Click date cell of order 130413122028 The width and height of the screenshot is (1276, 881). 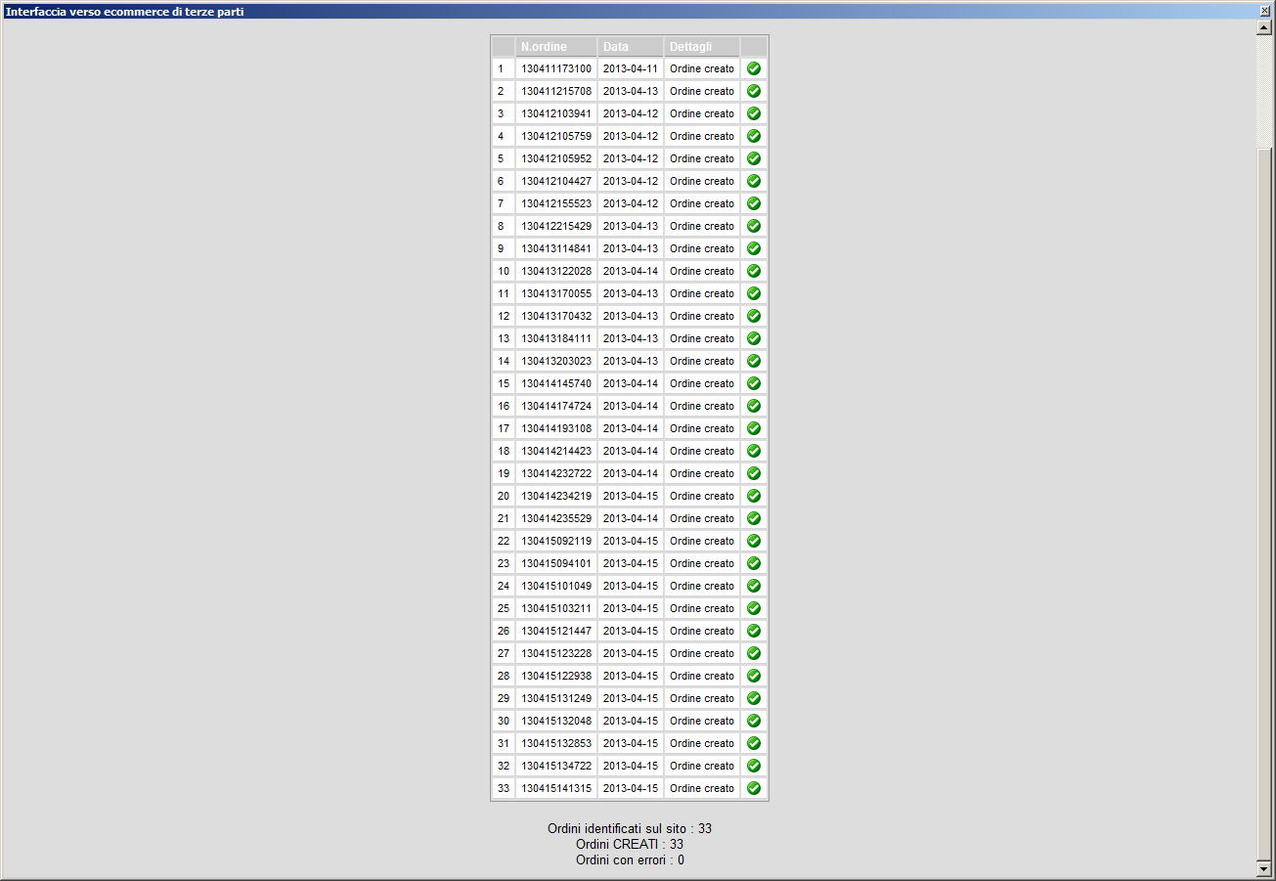(631, 271)
